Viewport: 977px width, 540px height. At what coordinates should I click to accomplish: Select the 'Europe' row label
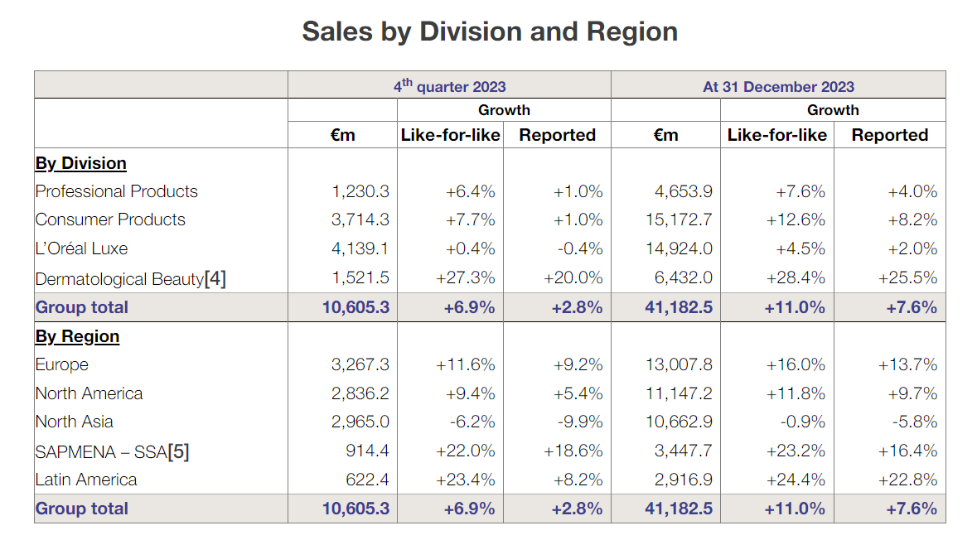pos(61,364)
